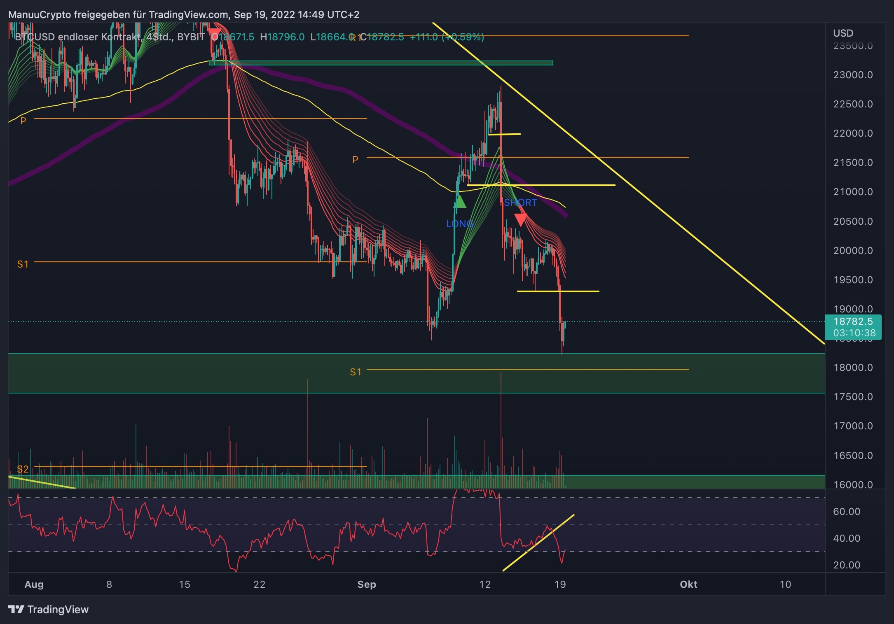The width and height of the screenshot is (894, 624).
Task: Click the 17500.0 price axis label
Action: tap(853, 397)
